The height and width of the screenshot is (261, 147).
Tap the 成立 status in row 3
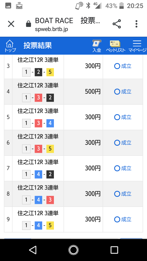coord(123,66)
